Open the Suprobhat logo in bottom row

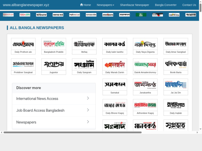(x=176, y=125)
